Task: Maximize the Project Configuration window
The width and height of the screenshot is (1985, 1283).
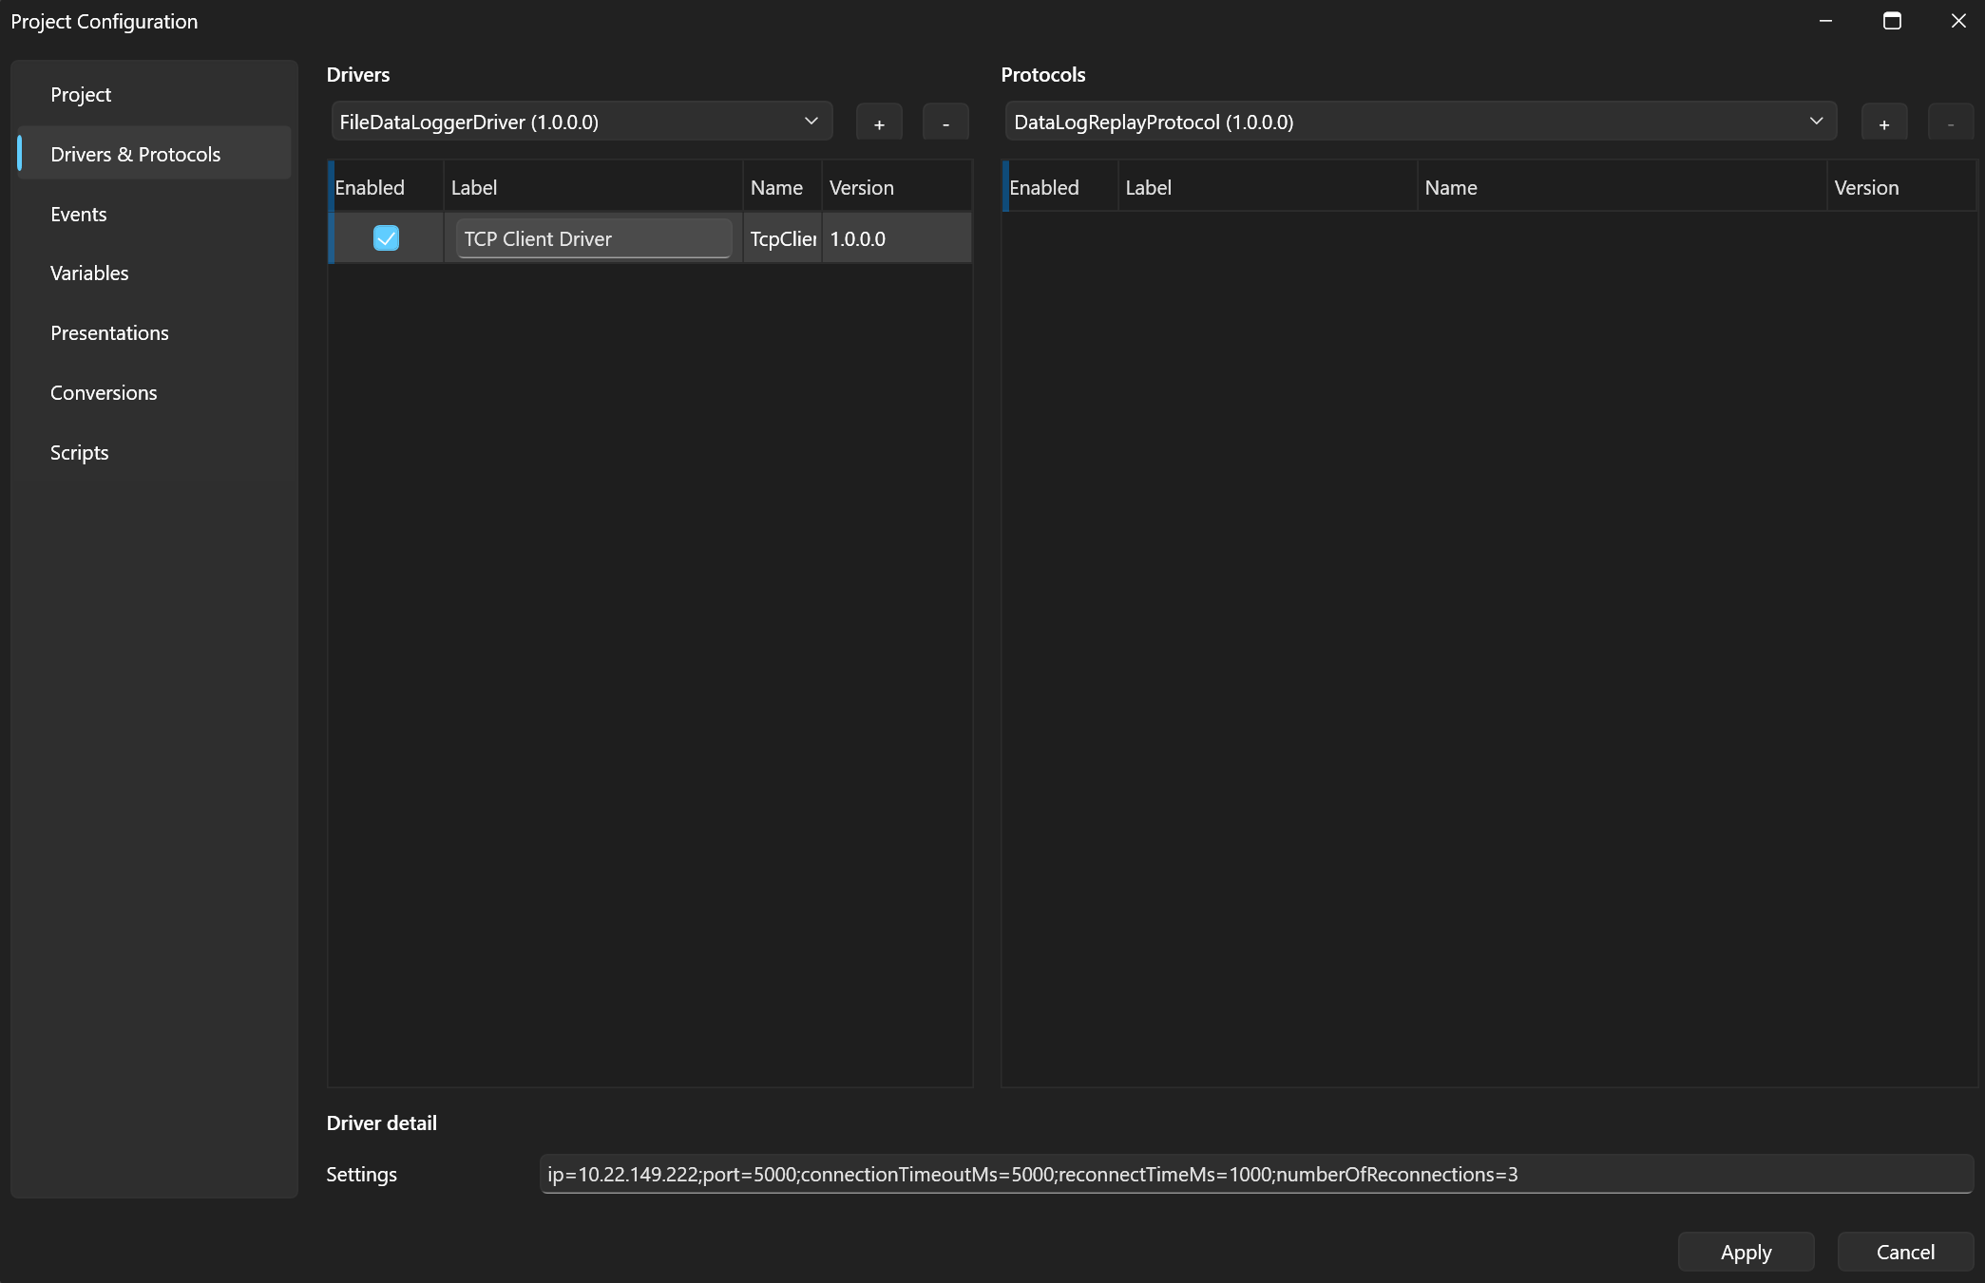Action: pos(1892,21)
